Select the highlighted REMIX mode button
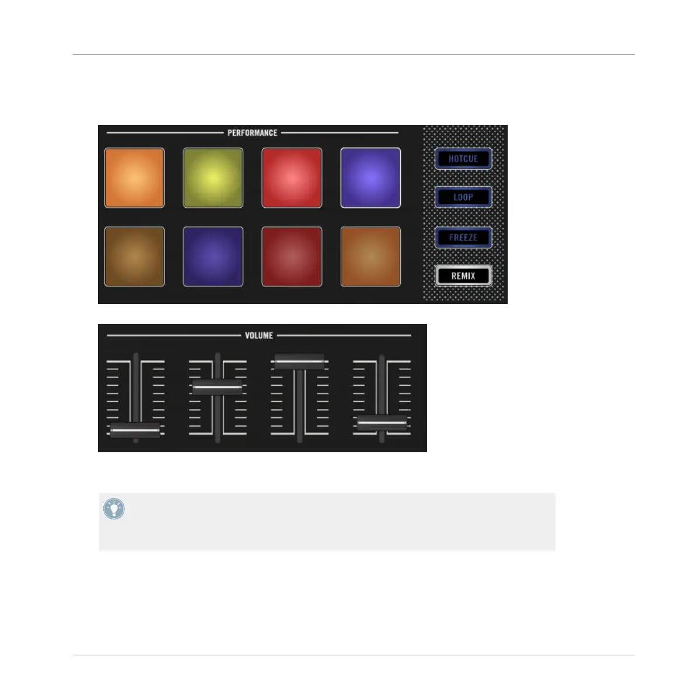Image resolution: width=695 pixels, height=695 pixels. pos(463,275)
